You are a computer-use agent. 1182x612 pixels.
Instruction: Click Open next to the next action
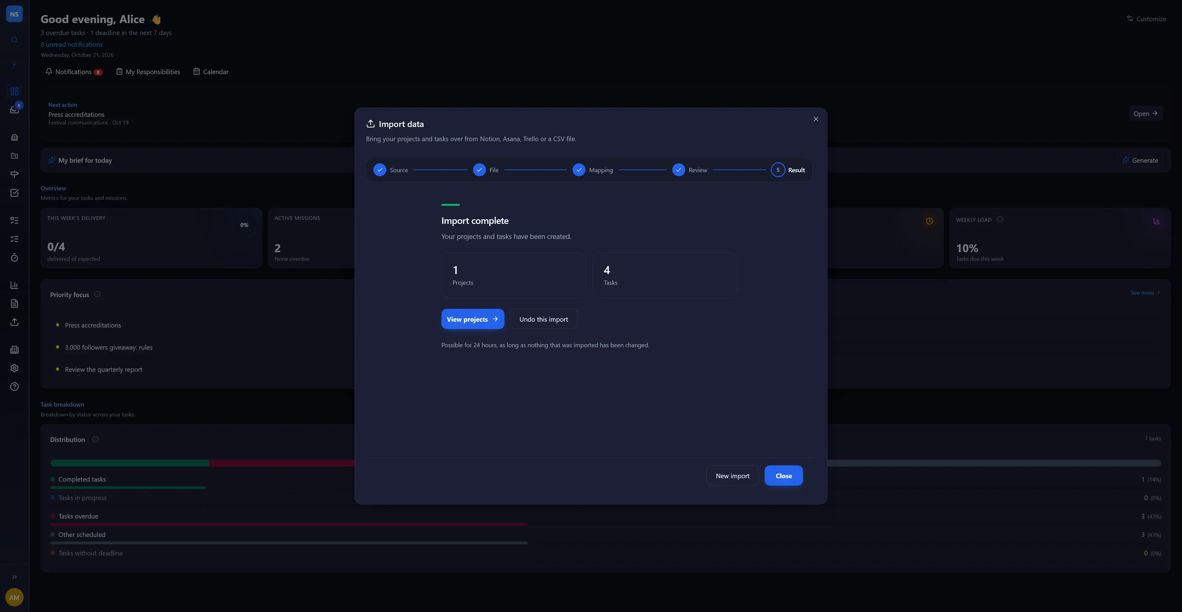(x=1145, y=114)
